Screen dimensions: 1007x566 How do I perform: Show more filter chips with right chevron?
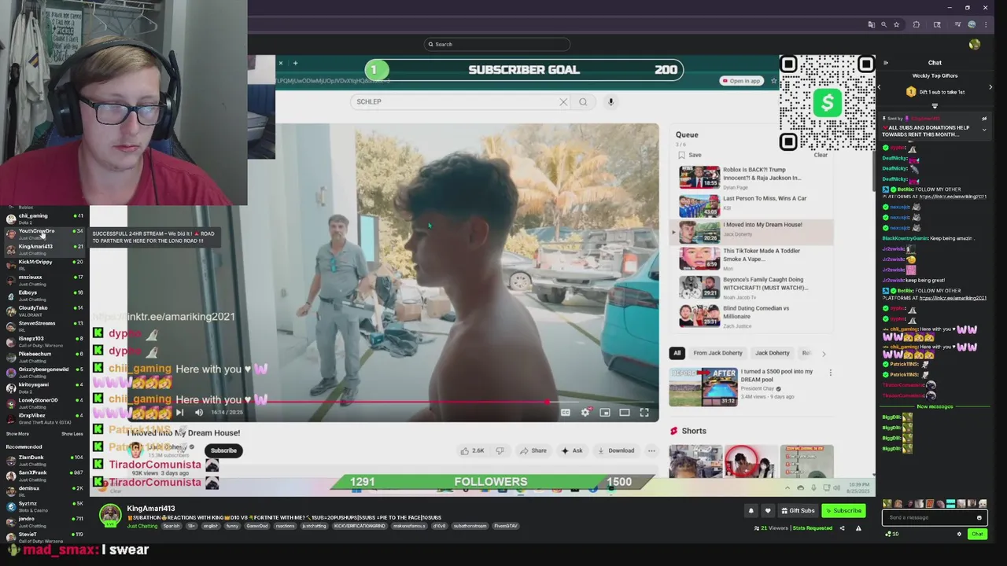pyautogui.click(x=824, y=354)
